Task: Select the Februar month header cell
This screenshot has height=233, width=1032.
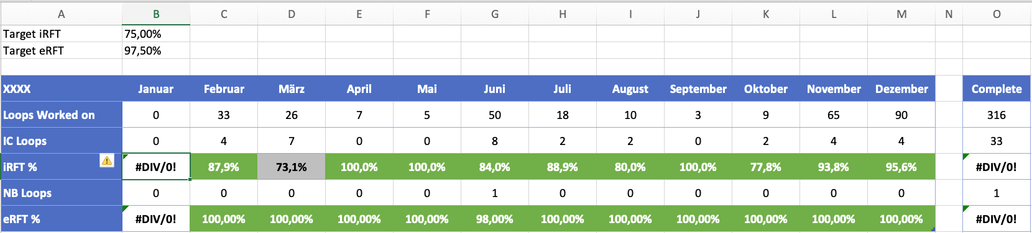Action: click(224, 89)
